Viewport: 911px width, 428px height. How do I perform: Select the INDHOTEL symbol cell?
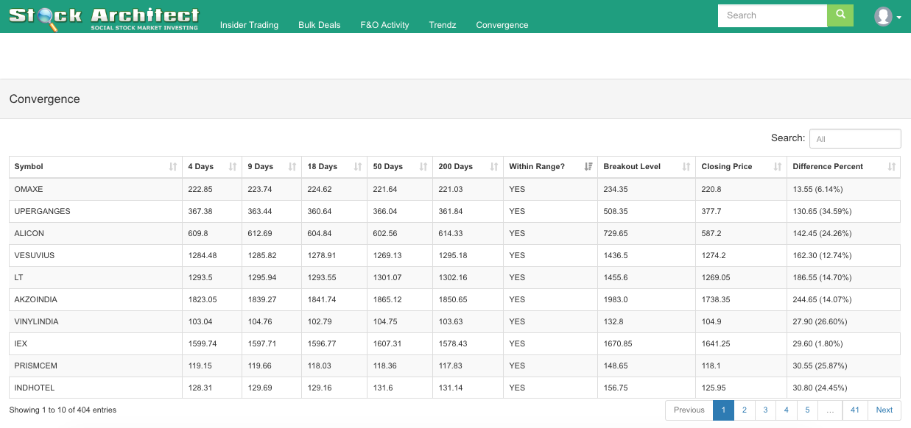tap(96, 388)
